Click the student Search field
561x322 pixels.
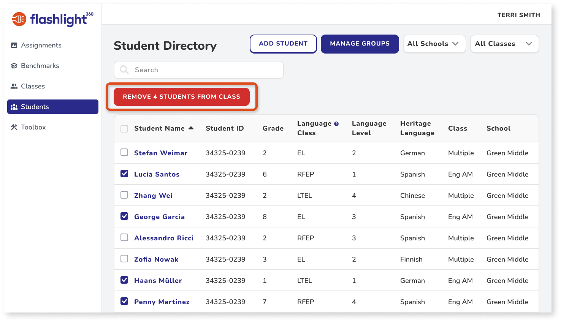[199, 70]
